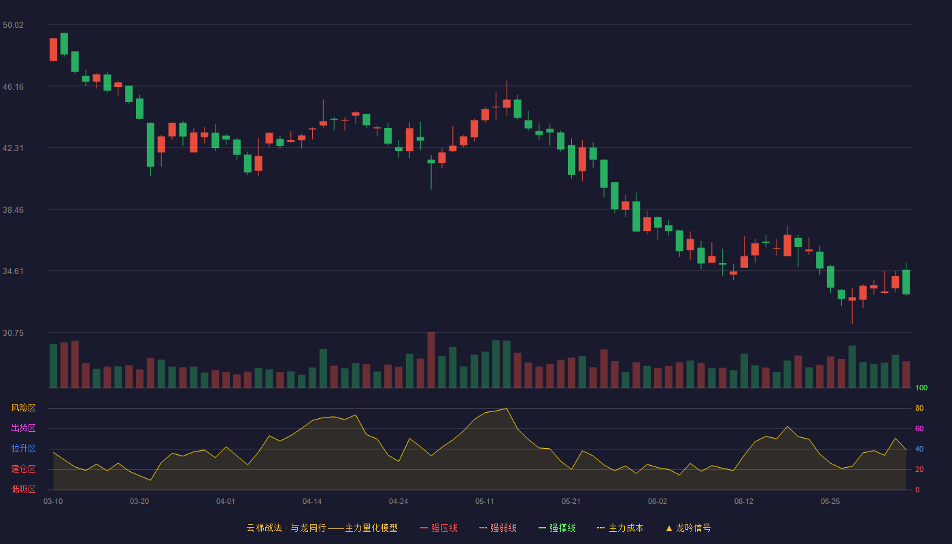Select the 低吸区 zone label

pos(23,489)
